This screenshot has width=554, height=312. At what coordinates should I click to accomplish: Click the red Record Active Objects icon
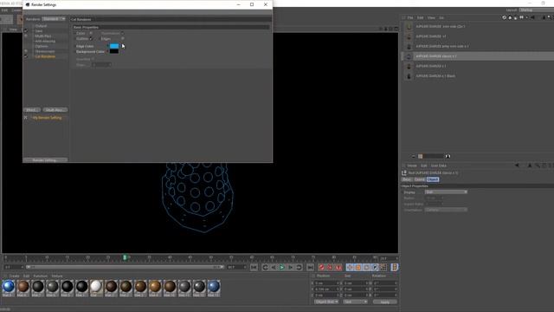[321, 268]
